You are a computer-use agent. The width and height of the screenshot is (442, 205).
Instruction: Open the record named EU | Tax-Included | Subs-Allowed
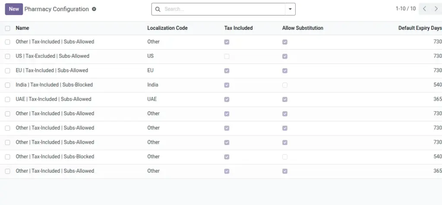click(52, 70)
